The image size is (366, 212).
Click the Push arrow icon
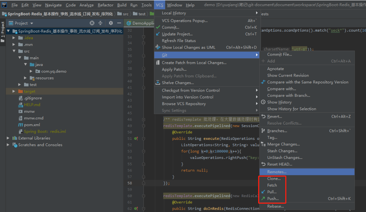coord(263,198)
